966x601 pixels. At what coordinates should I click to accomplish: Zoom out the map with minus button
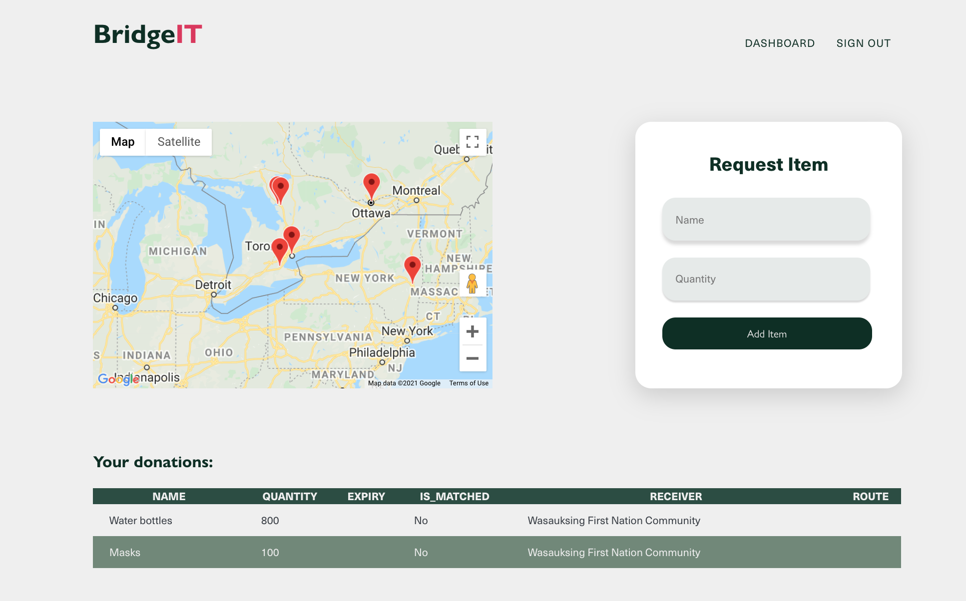[472, 358]
